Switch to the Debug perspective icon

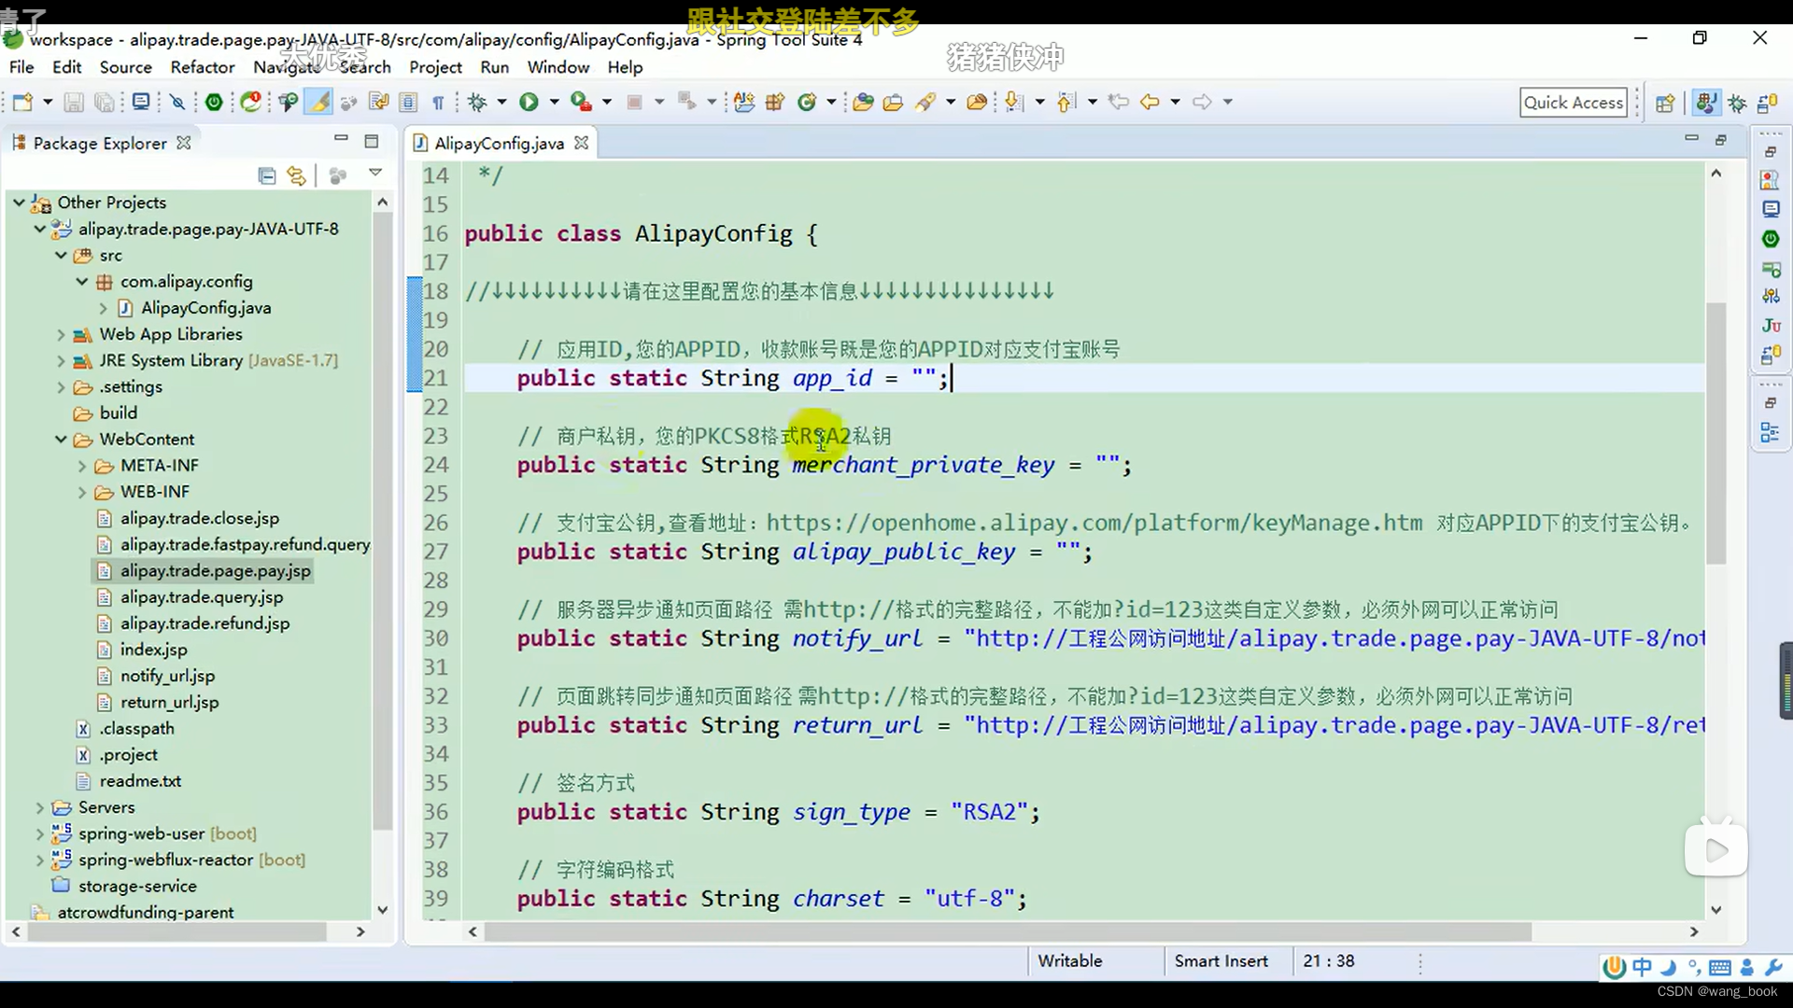(1737, 103)
